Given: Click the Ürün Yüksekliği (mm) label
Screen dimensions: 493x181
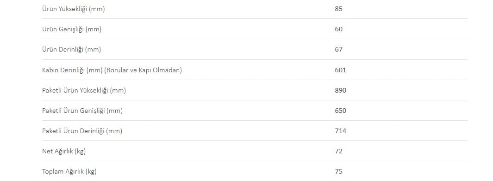Looking at the screenshot, I should pos(74,9).
